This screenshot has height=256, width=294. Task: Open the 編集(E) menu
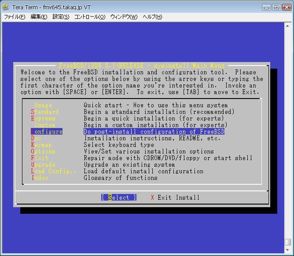[39, 17]
